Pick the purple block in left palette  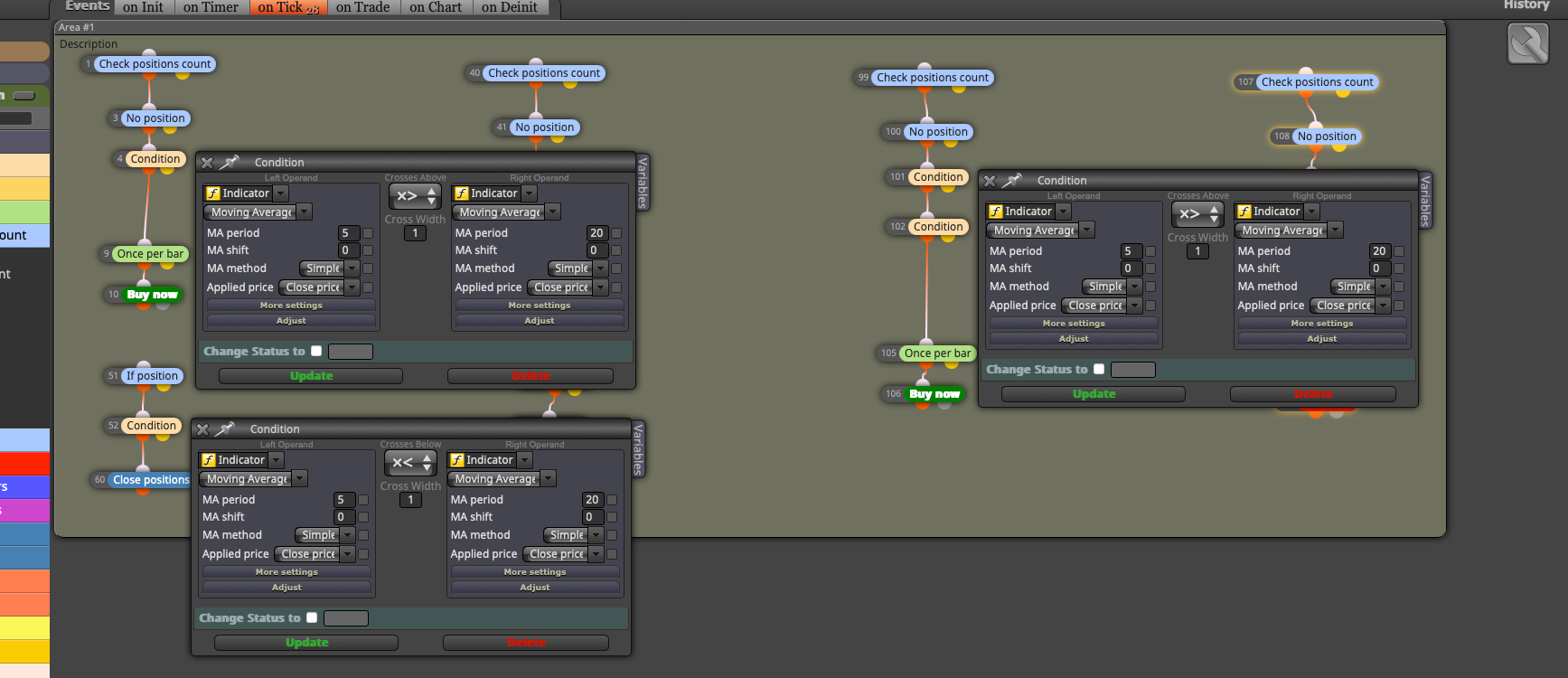tap(24, 510)
